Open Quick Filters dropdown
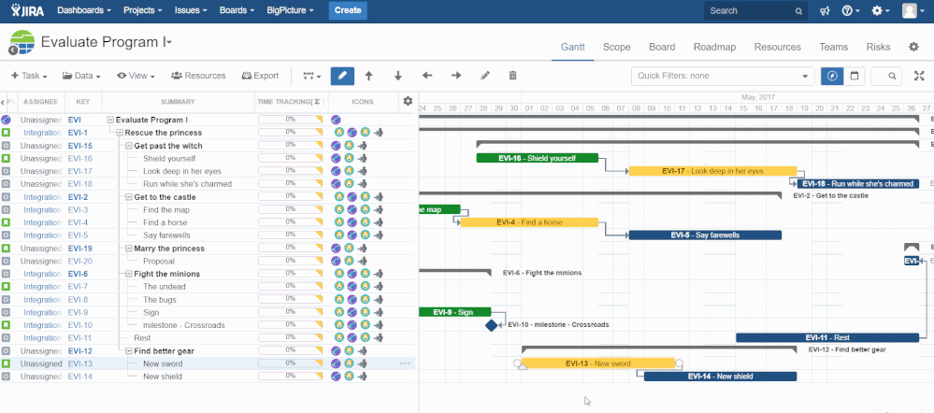This screenshot has width=934, height=413. (723, 76)
